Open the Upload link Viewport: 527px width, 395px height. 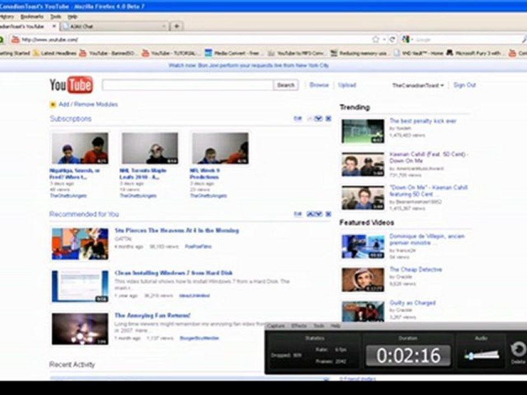pyautogui.click(x=347, y=85)
